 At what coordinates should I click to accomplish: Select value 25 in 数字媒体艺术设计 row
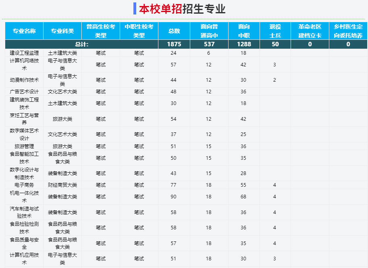[x=243, y=134]
